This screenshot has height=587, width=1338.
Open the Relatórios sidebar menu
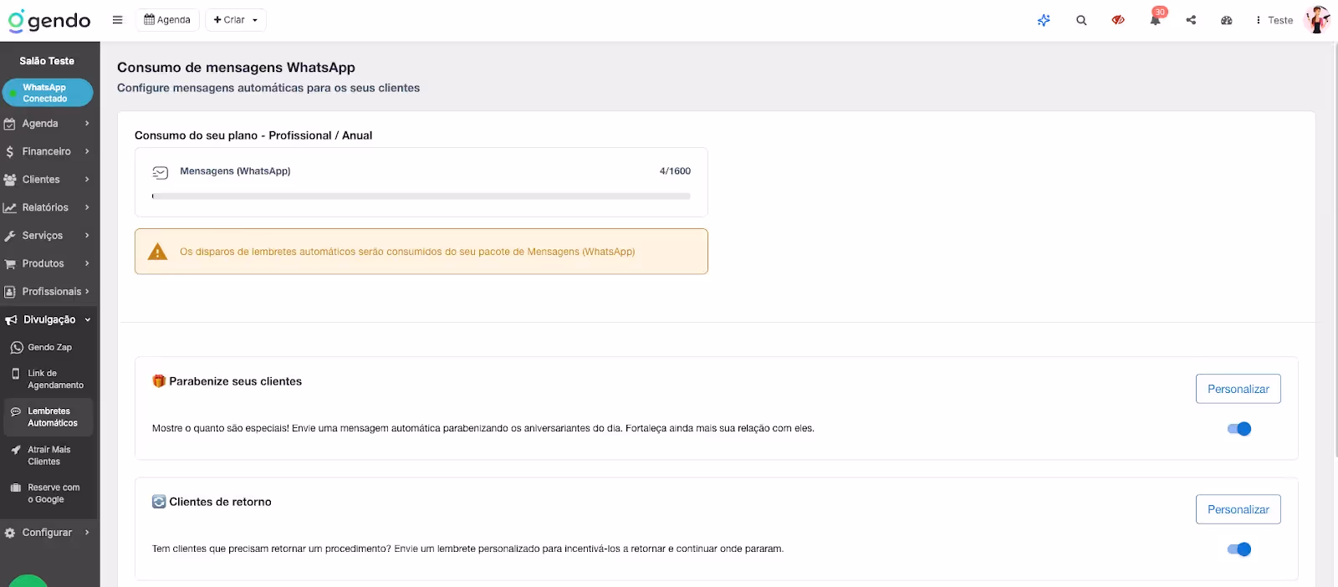click(47, 207)
